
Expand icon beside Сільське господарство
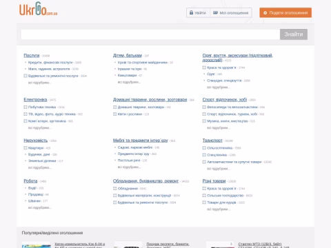(x=204, y=196)
